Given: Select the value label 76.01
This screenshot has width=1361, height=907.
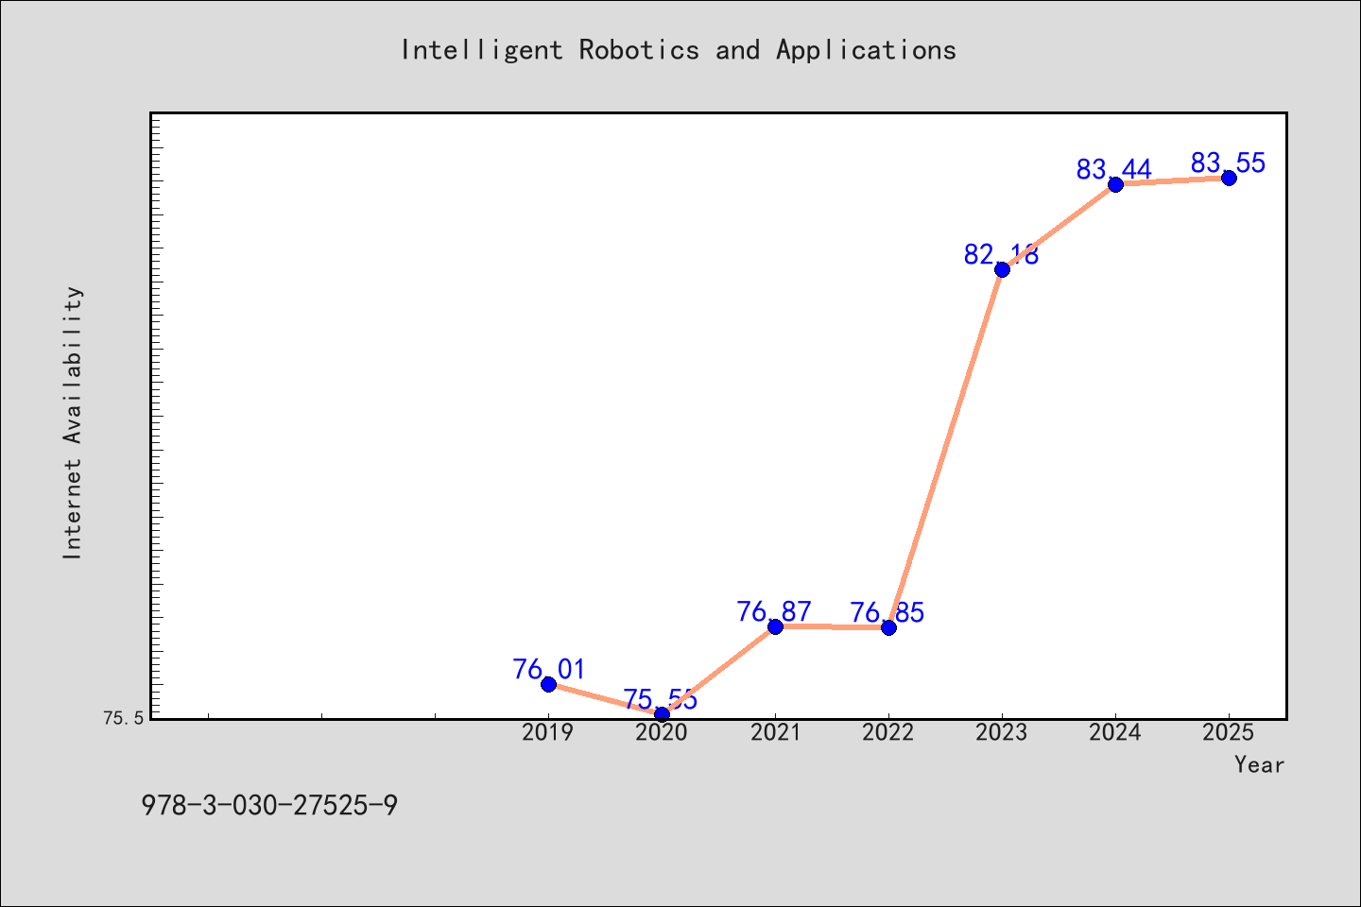Looking at the screenshot, I should (549, 669).
